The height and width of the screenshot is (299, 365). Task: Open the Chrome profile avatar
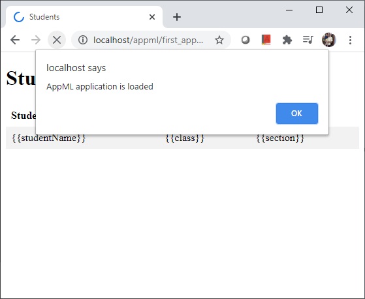[329, 40]
